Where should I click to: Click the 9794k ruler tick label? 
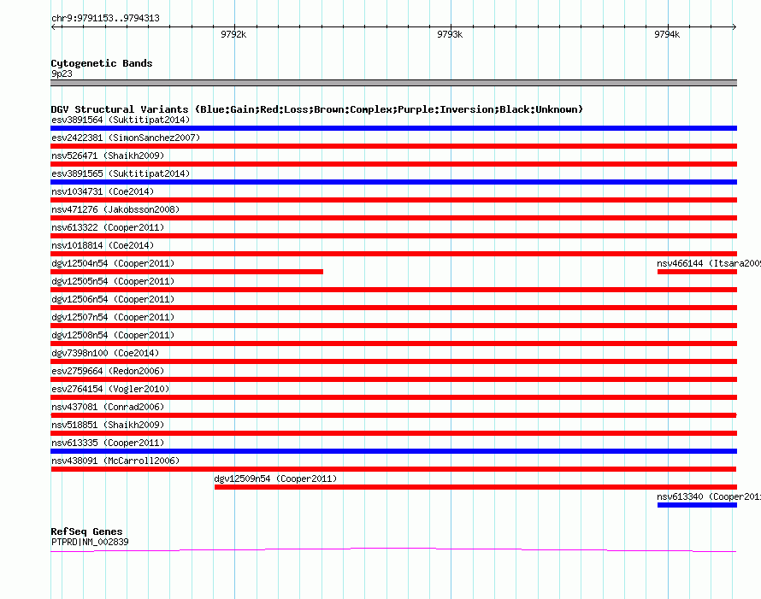coord(667,34)
